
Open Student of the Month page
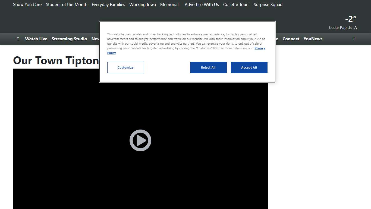(x=67, y=4)
